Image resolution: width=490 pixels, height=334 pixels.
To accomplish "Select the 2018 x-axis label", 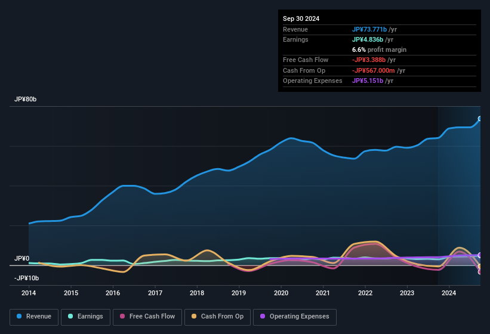I will (197, 293).
